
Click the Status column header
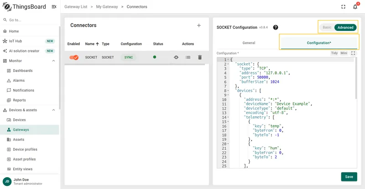coord(158,44)
